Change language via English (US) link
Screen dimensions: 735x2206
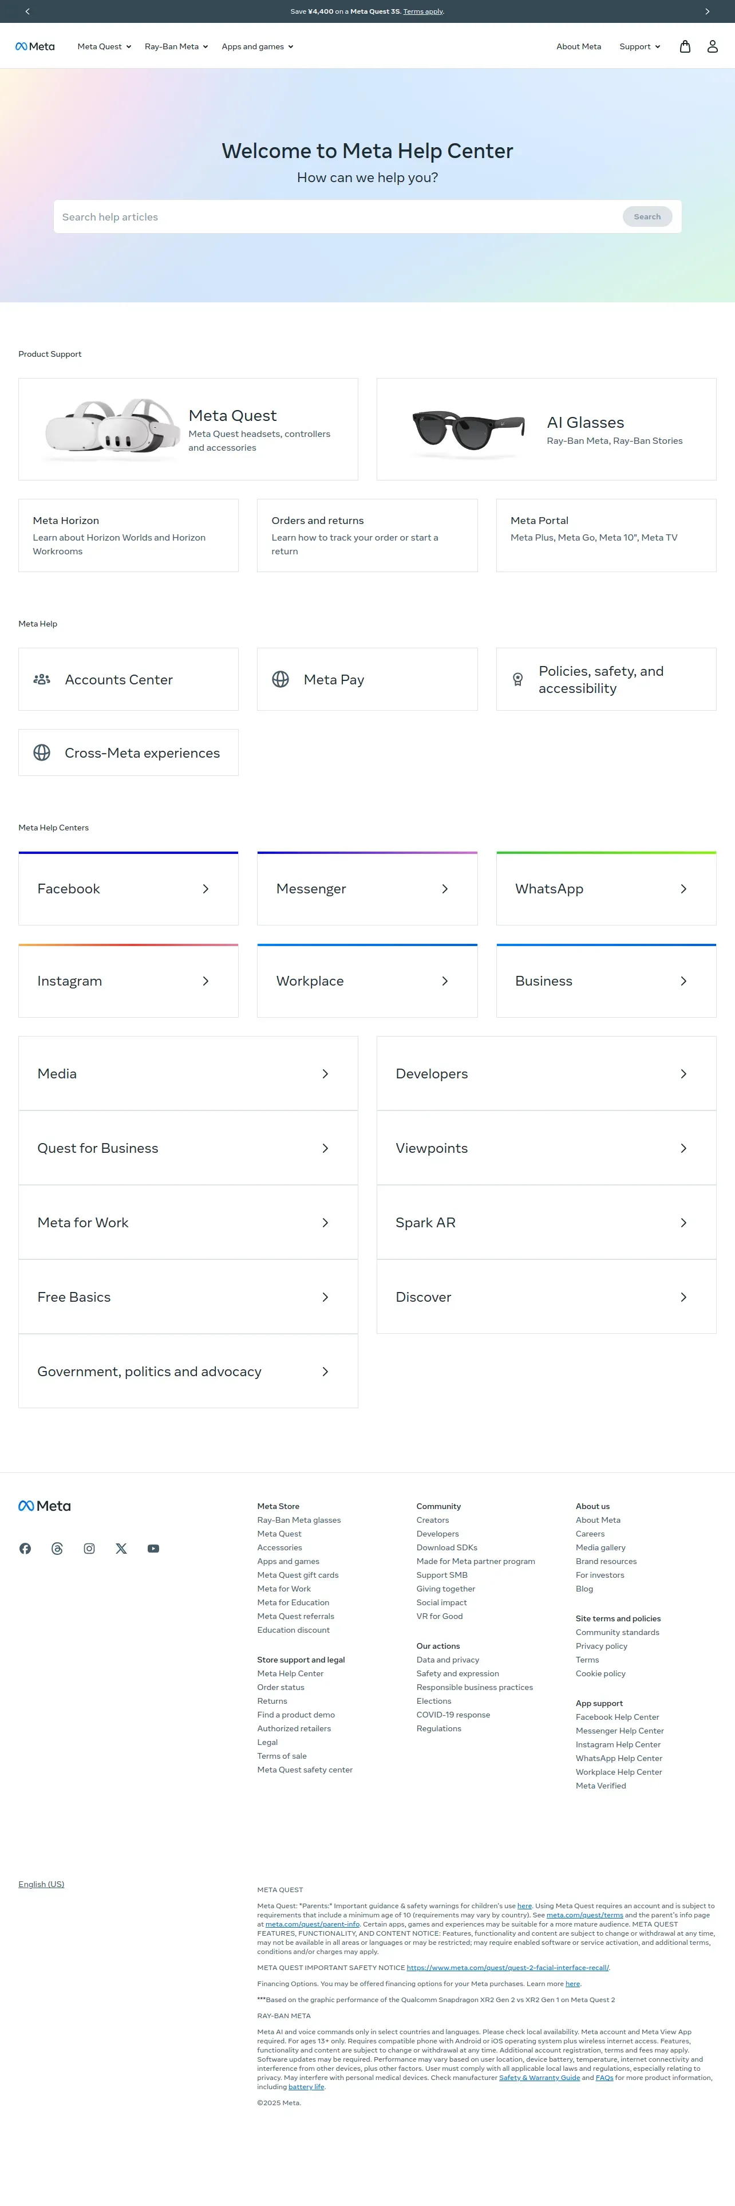[41, 1884]
